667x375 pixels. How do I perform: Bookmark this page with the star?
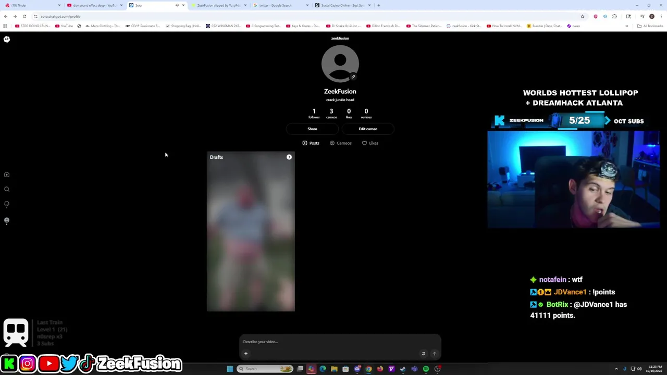pyautogui.click(x=583, y=16)
